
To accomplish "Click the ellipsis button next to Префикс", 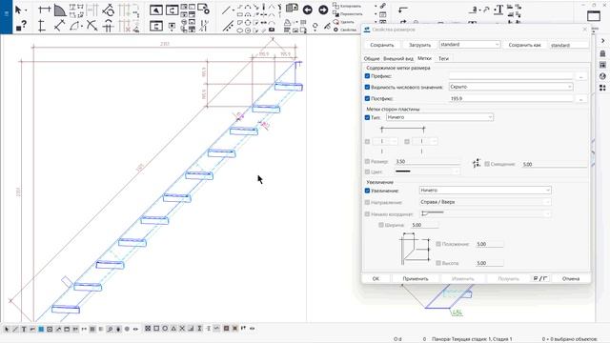I will pyautogui.click(x=580, y=76).
